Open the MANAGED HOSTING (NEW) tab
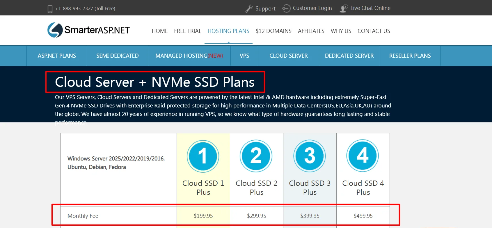The width and height of the screenshot is (492, 228). click(189, 56)
